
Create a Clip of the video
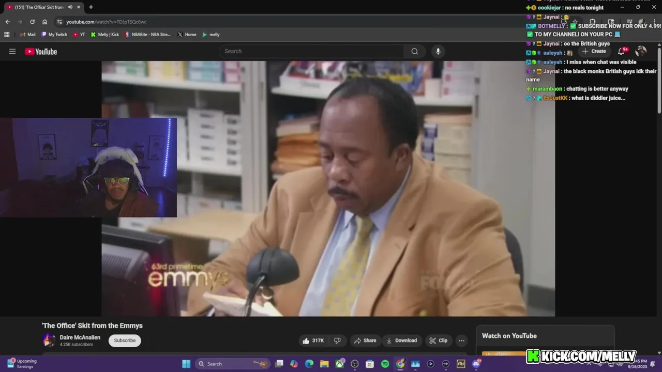[x=438, y=340]
